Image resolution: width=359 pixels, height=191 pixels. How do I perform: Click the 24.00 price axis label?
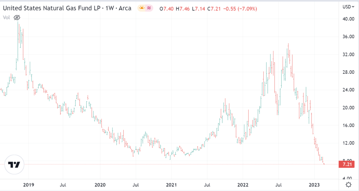[348, 90]
